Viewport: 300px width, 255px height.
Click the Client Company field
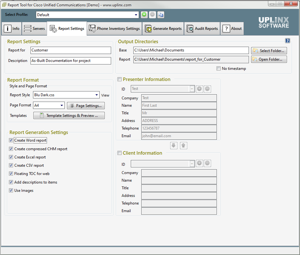pyautogui.click(x=179, y=173)
